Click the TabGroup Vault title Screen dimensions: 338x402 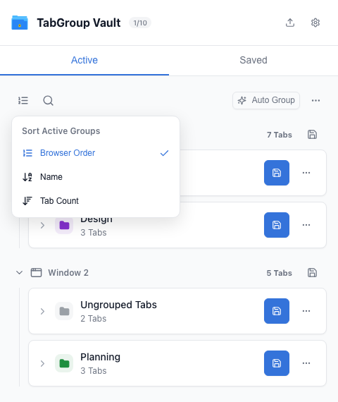point(79,23)
